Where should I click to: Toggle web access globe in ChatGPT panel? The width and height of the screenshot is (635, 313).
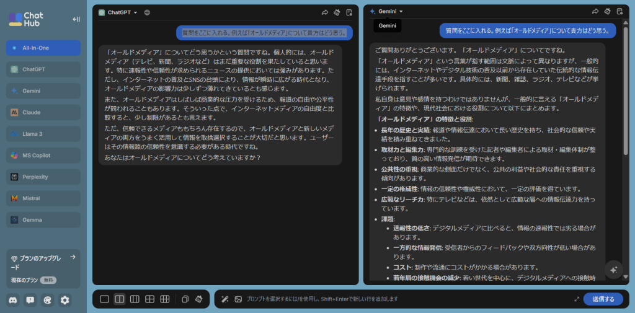click(x=148, y=12)
